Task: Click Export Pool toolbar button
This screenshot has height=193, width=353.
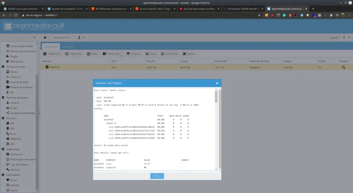Action: [x=169, y=54]
